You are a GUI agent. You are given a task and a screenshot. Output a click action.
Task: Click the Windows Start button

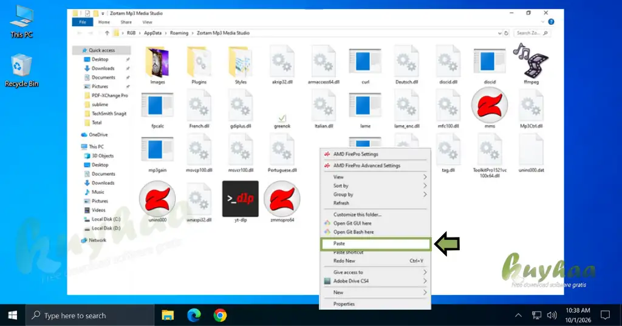coord(13,315)
